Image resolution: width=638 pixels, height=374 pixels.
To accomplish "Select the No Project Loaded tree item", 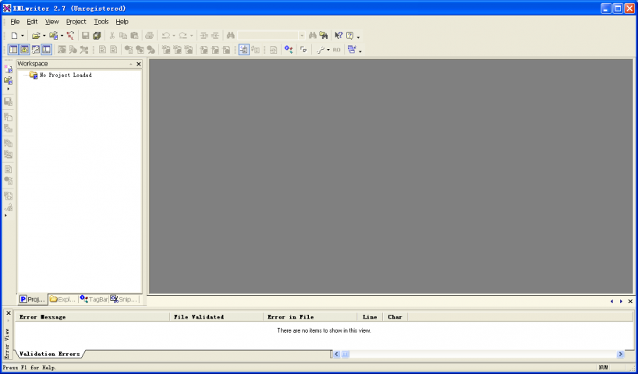I will coord(65,76).
